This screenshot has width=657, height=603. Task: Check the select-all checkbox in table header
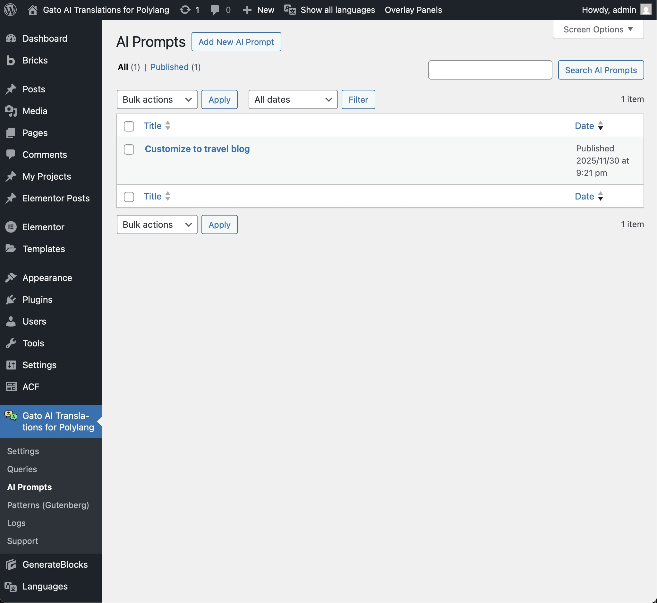tap(129, 126)
